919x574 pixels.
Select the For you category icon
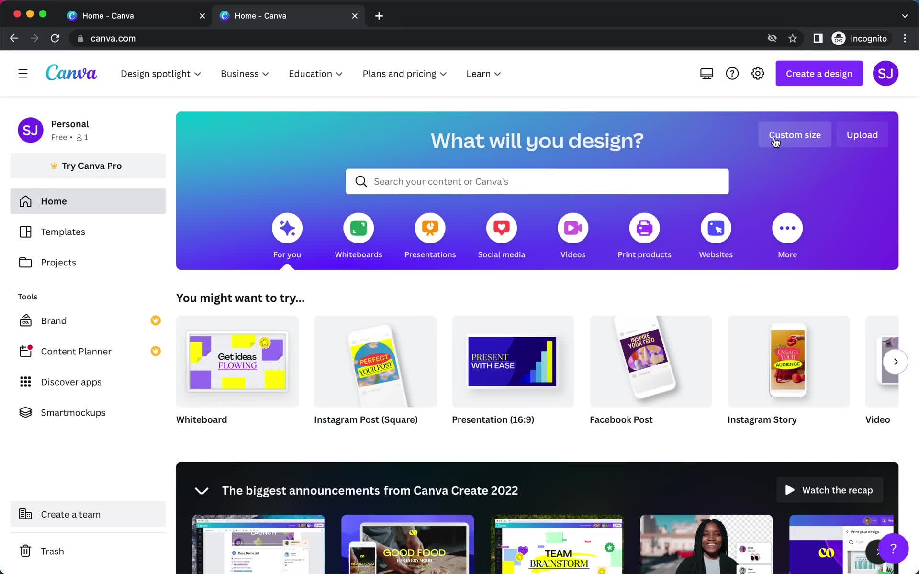[287, 228]
